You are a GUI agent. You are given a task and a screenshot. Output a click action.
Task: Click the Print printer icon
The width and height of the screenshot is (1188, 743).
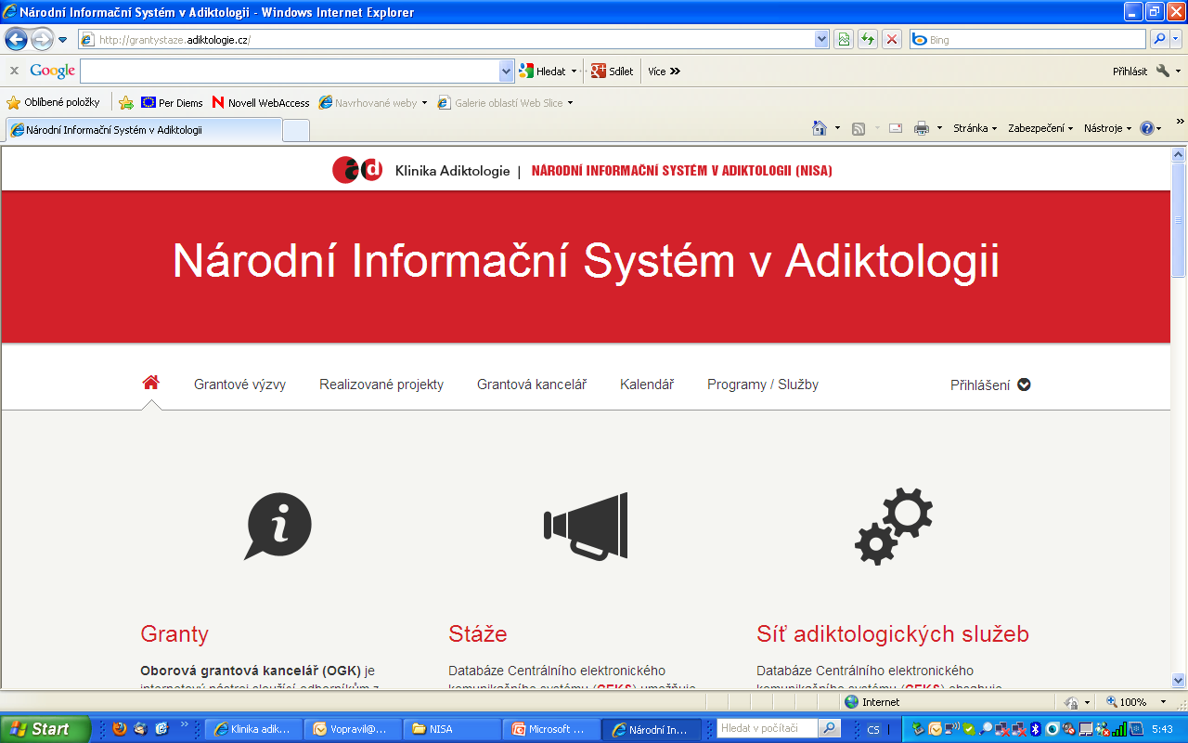[922, 128]
